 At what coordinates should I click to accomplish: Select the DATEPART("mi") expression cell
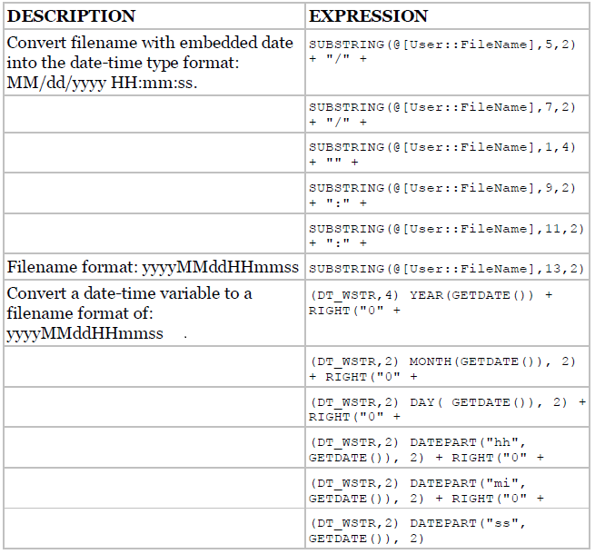pyautogui.click(x=448, y=489)
